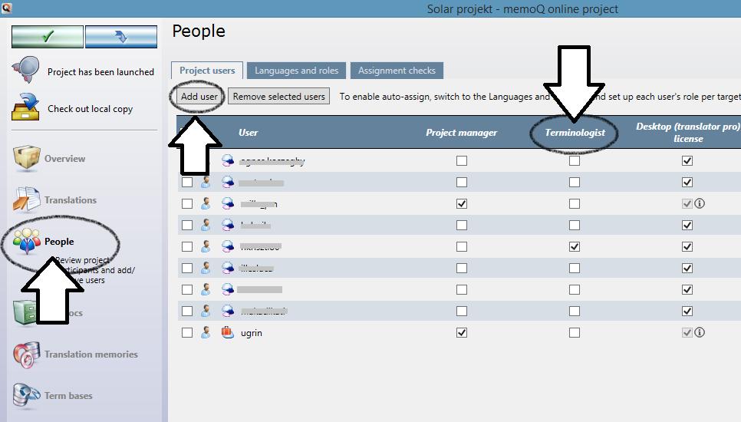The image size is (741, 422).
Task: Click the Desktop (translator pro) license header
Action: click(x=688, y=132)
